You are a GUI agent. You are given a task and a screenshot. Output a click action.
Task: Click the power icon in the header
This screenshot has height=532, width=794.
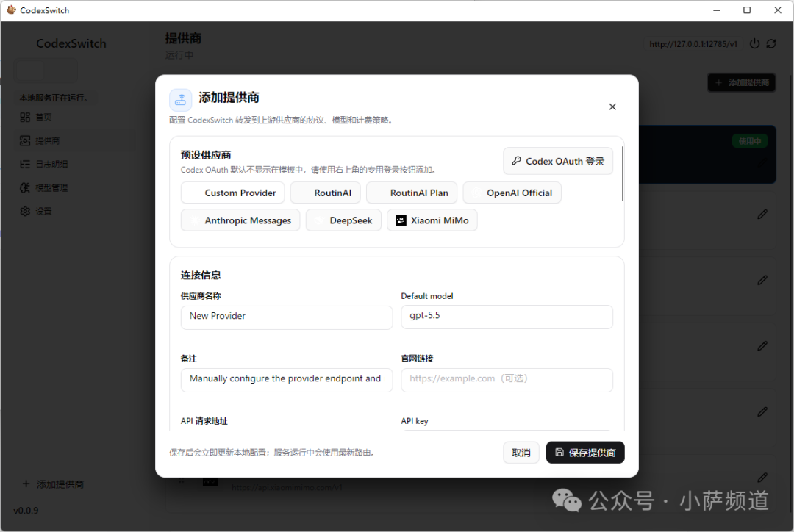coord(754,43)
